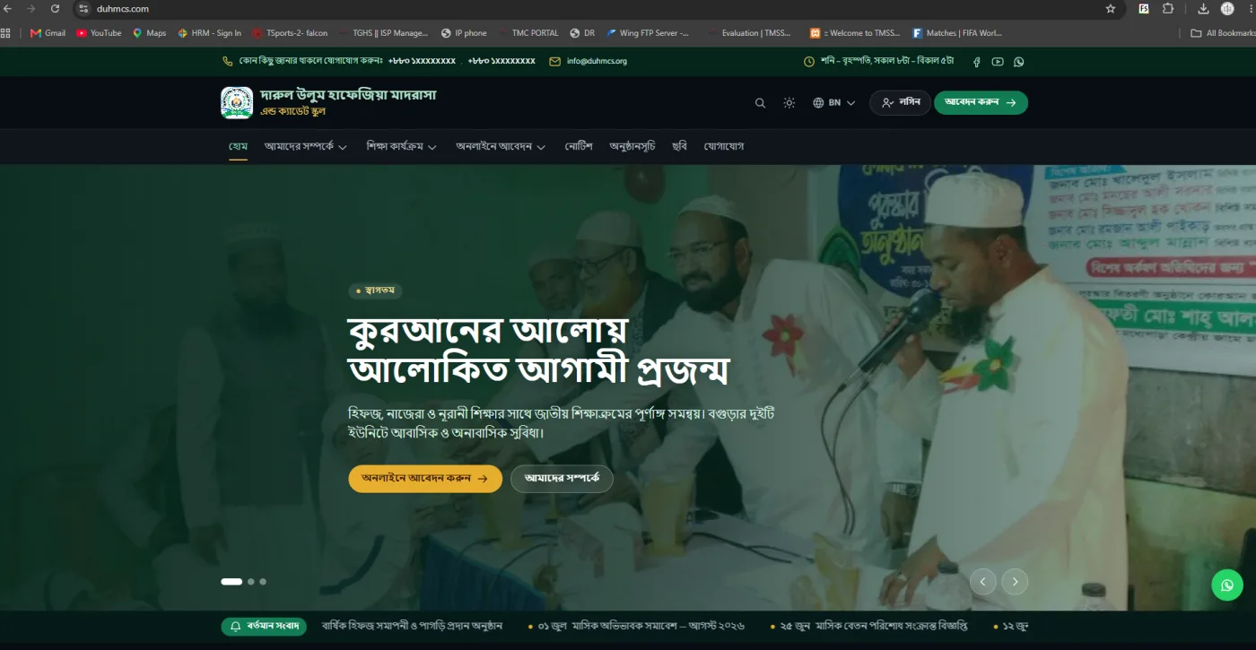Screen dimensions: 1256x650
Task: Click the yellow অনলাইনে আবেদন করুন button
Action: pyautogui.click(x=425, y=479)
